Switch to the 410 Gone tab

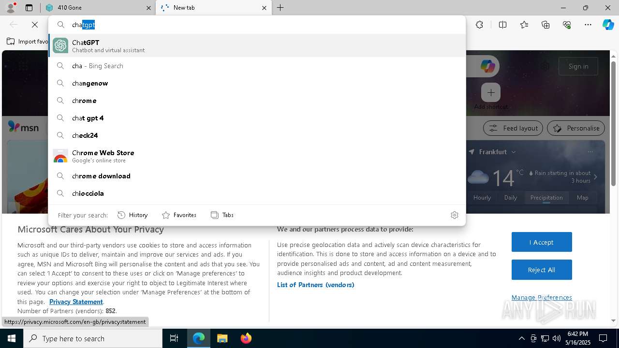click(x=97, y=8)
